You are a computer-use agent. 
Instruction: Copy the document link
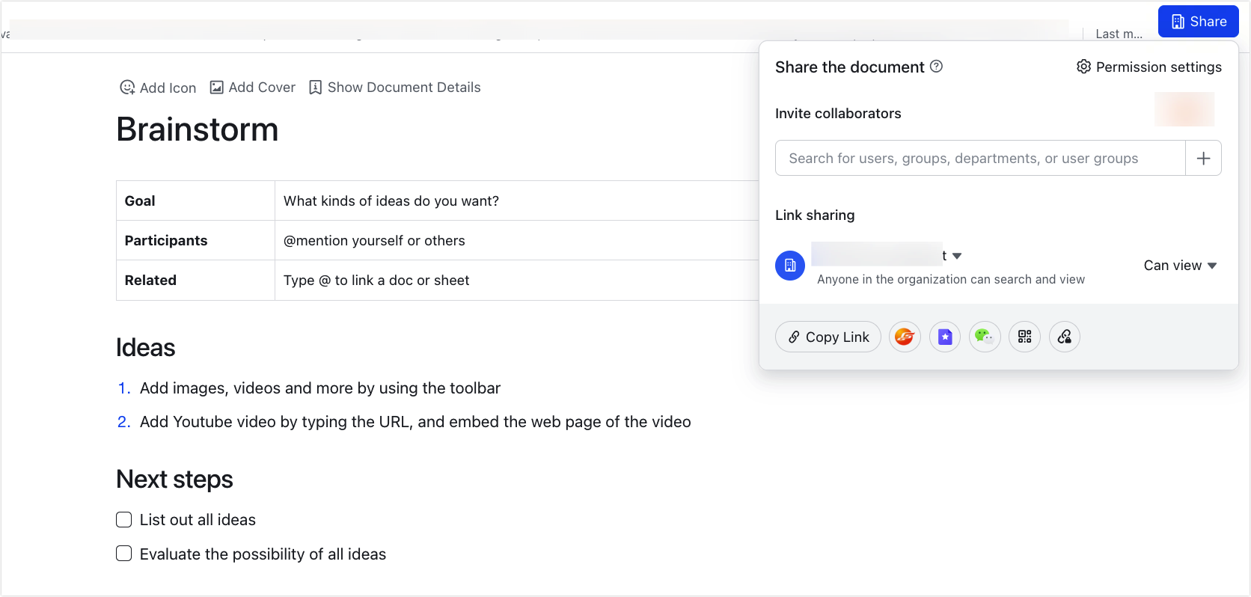point(828,337)
